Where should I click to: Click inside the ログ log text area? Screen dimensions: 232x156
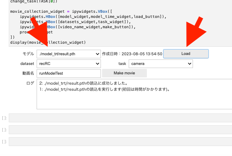click(x=134, y=94)
